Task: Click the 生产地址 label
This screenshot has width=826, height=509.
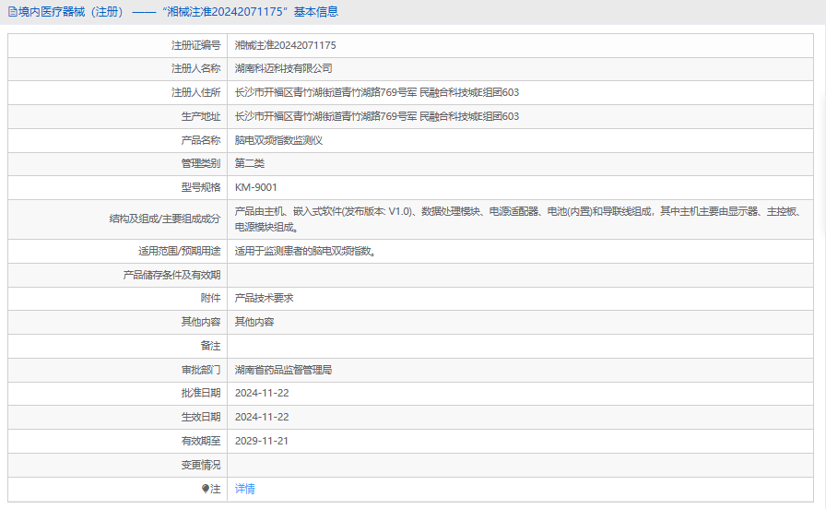Action: (x=201, y=116)
